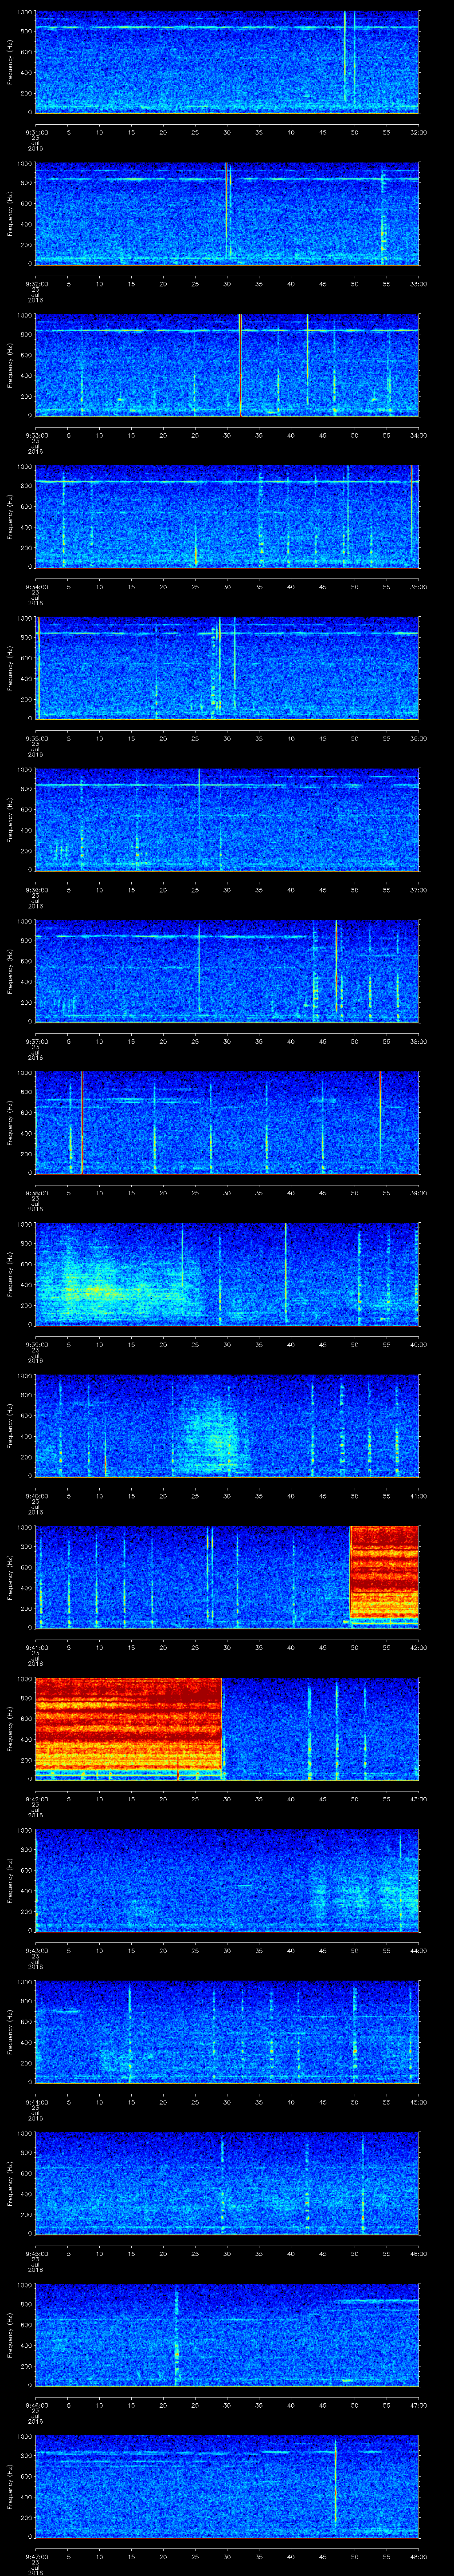Pick the '43:00' end tick label
Image resolution: width=454 pixels, height=2576 pixels.
418,1798
